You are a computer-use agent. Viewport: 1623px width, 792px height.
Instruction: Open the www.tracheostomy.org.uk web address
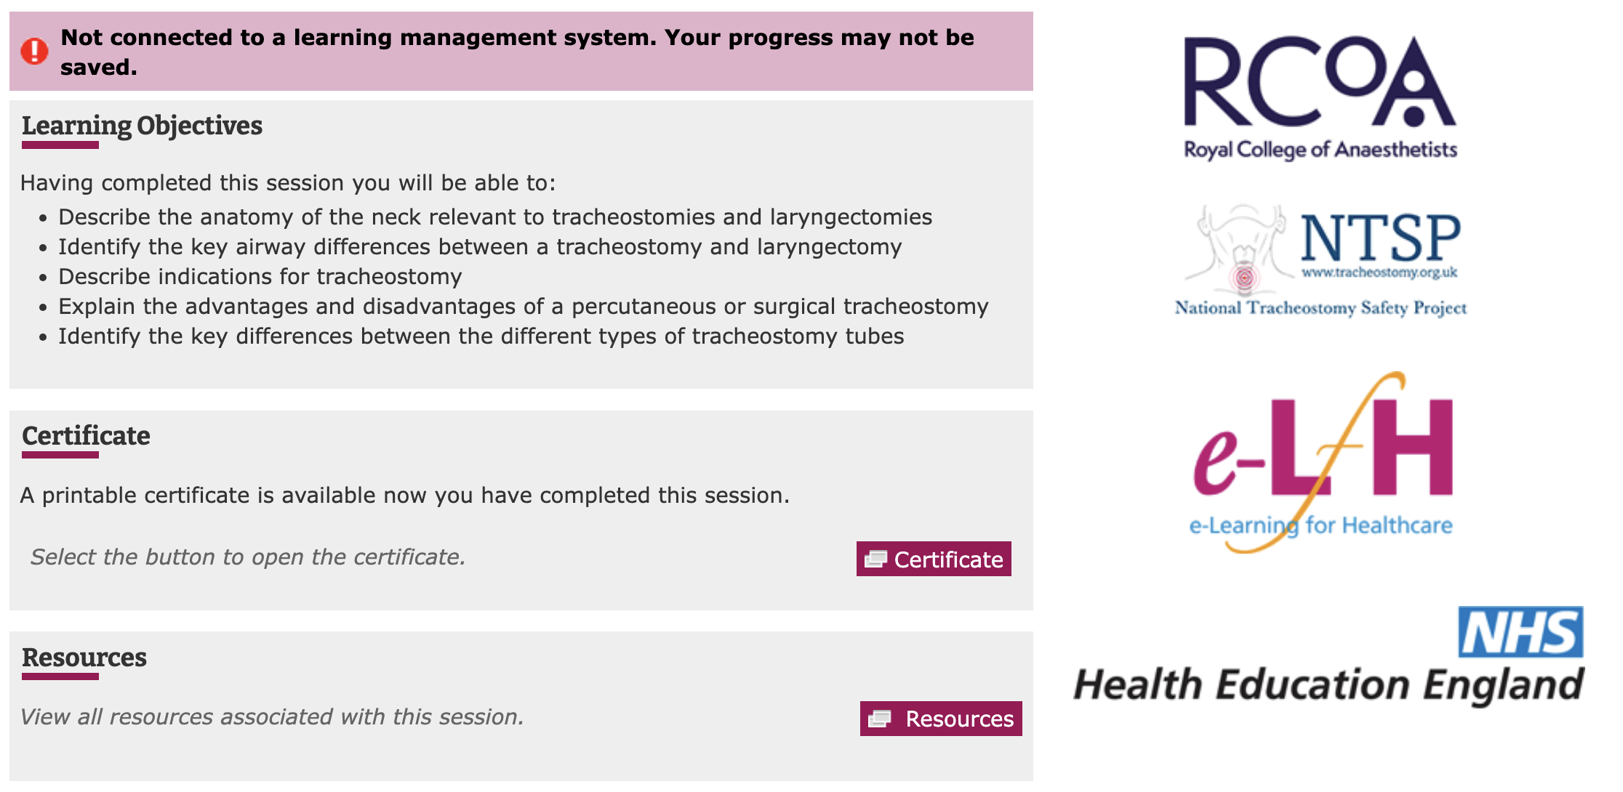(1379, 273)
